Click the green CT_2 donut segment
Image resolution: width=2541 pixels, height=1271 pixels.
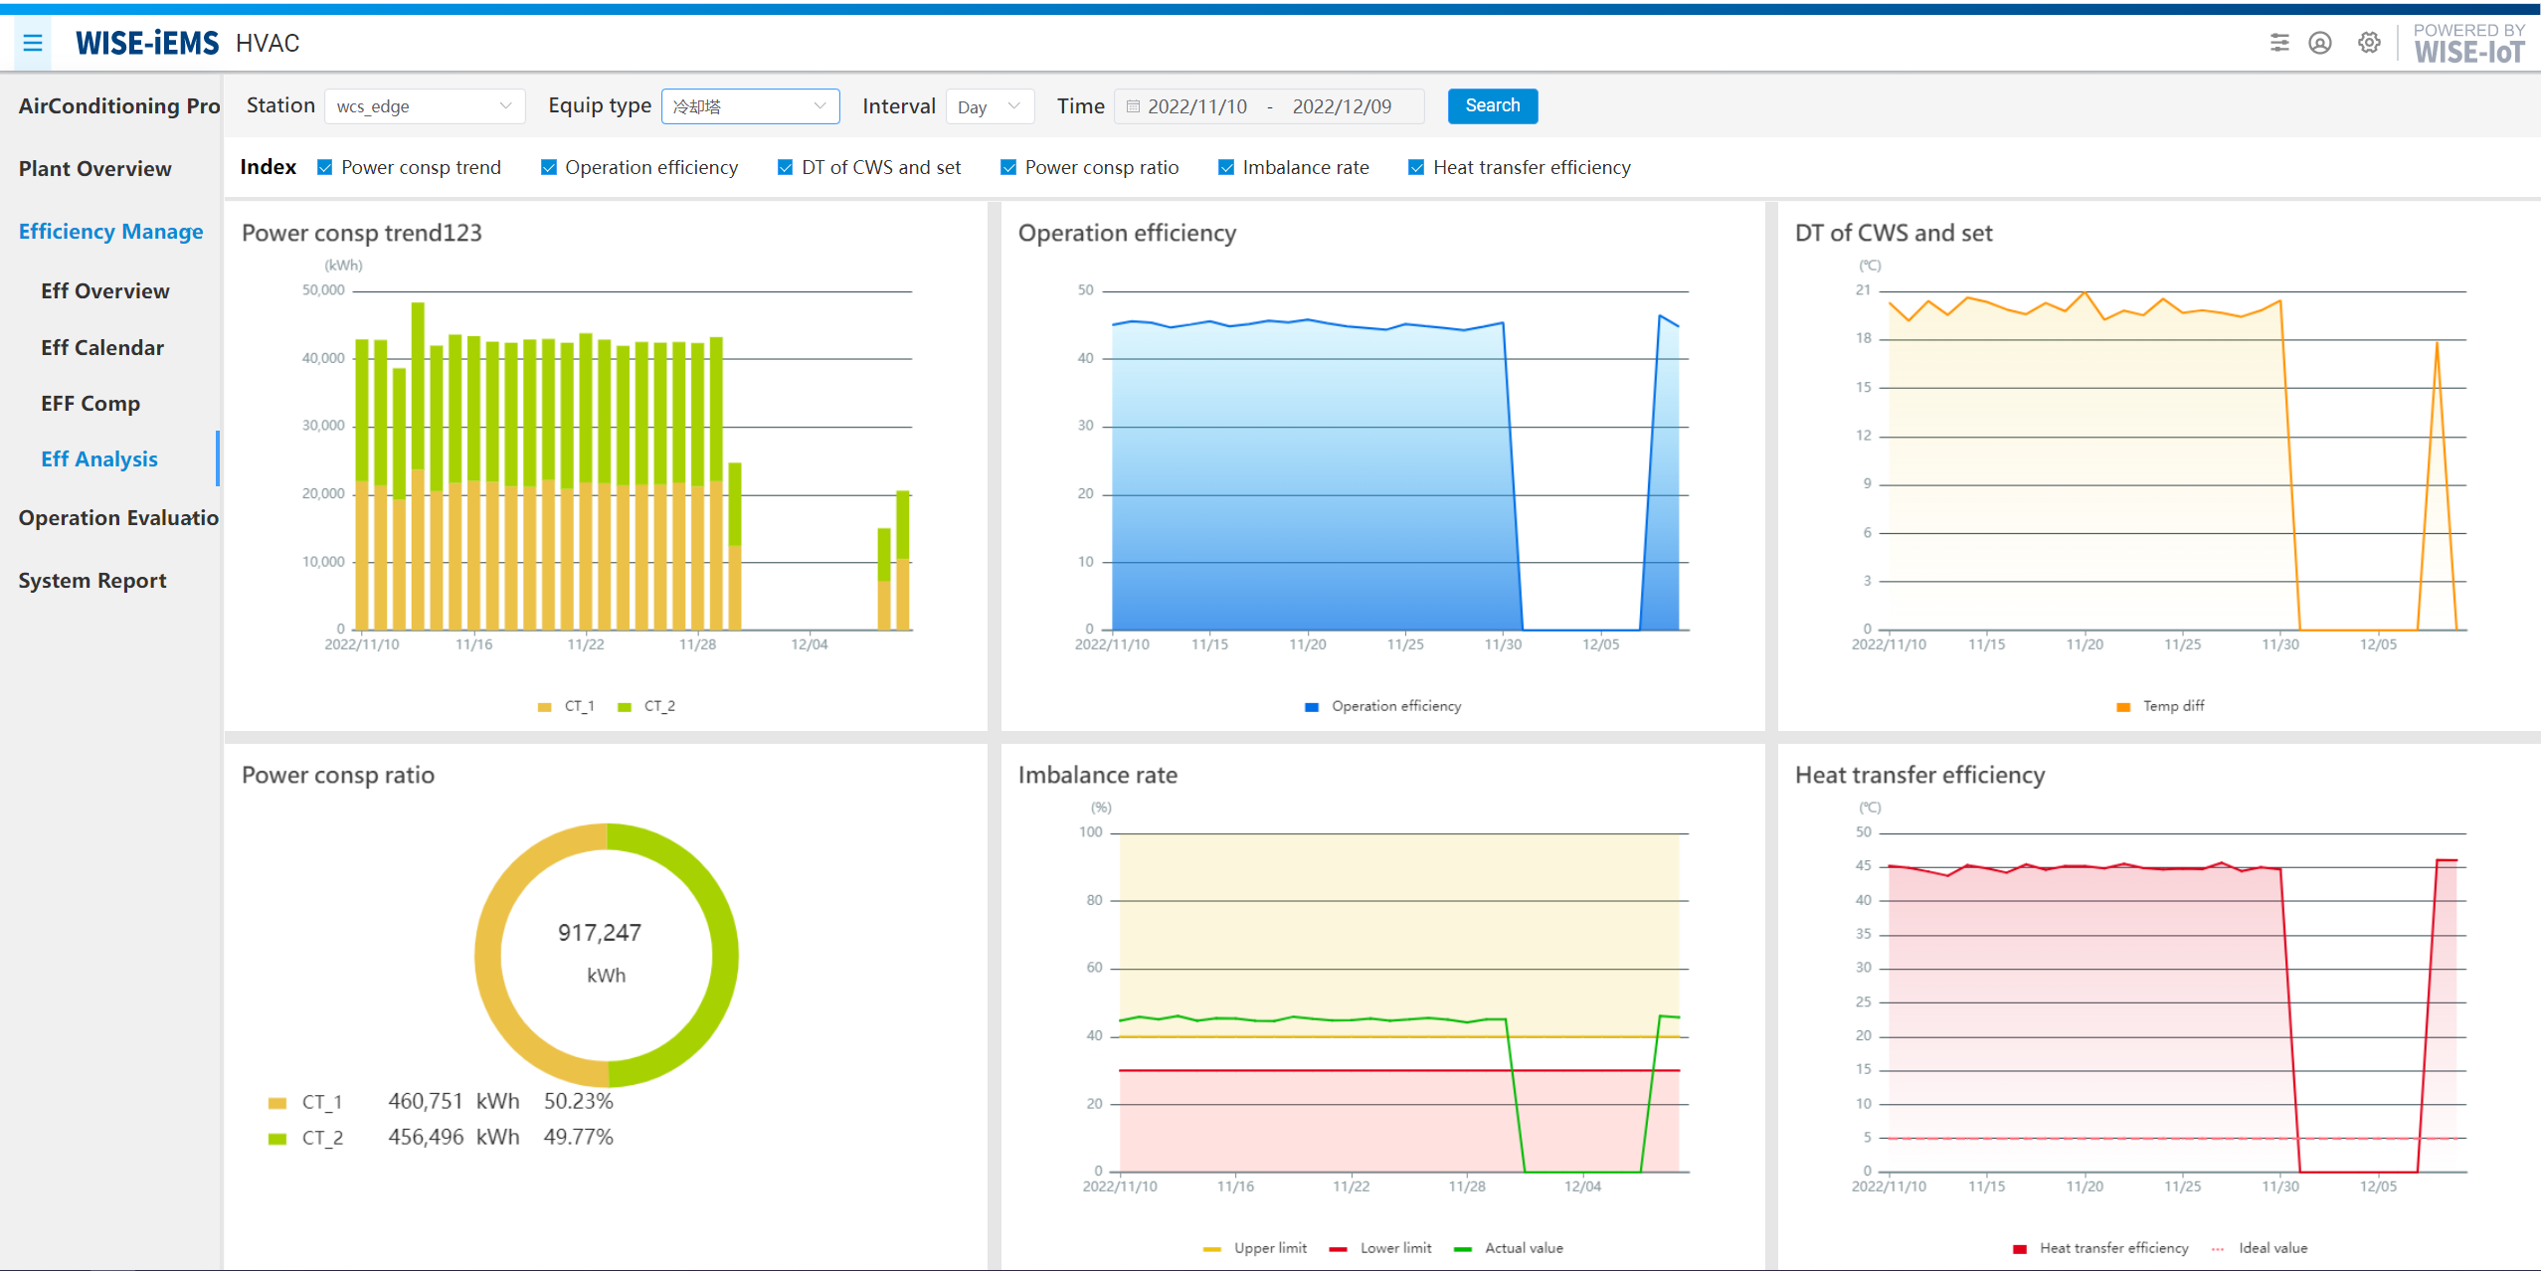tap(724, 955)
